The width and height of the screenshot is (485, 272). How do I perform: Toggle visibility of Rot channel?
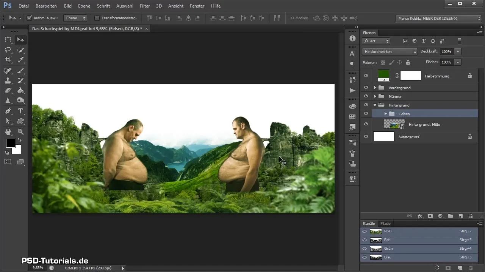pos(365,240)
